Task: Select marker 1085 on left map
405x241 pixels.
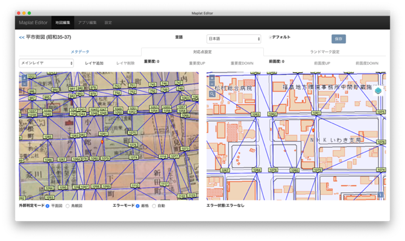Action: (48, 137)
